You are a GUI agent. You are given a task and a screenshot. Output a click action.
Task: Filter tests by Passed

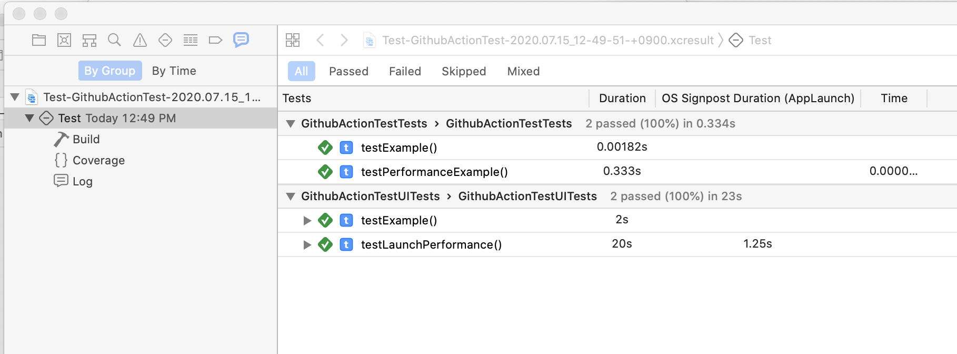pos(349,71)
